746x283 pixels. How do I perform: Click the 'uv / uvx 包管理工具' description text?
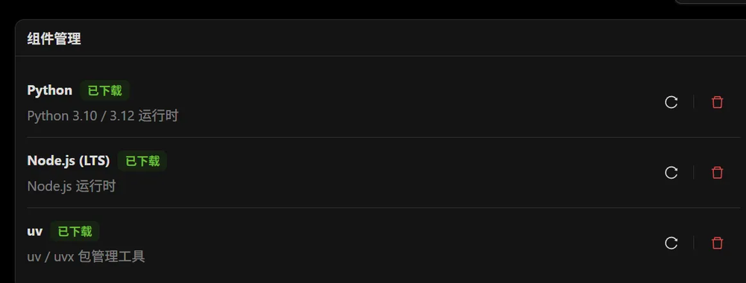point(86,257)
